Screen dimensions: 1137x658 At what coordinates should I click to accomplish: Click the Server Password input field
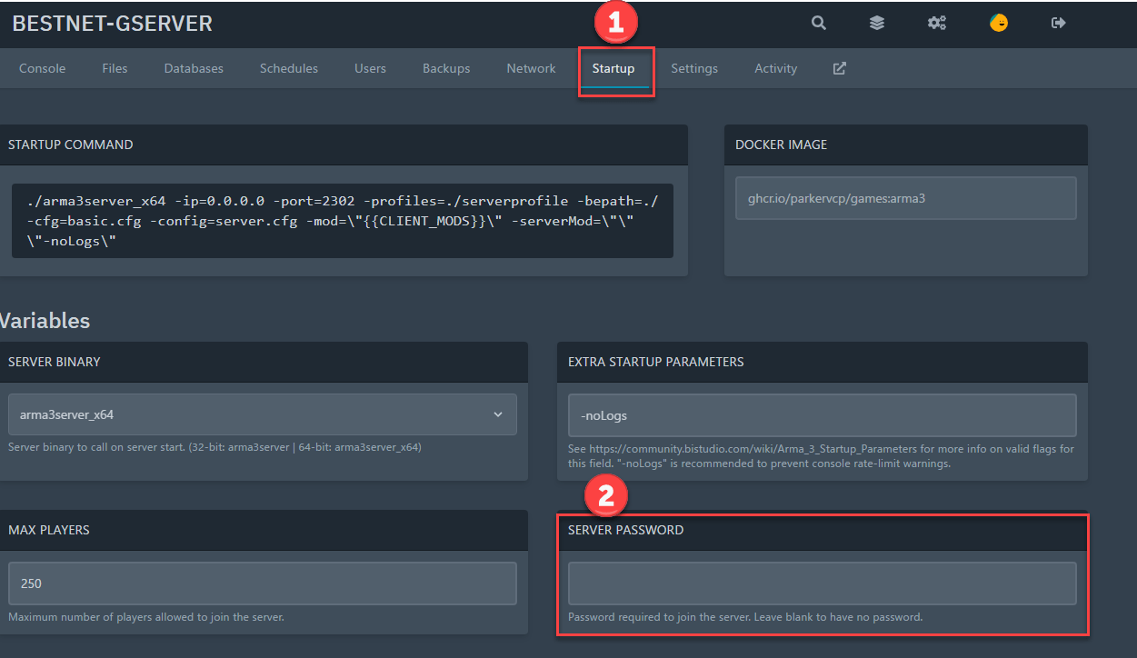click(823, 583)
